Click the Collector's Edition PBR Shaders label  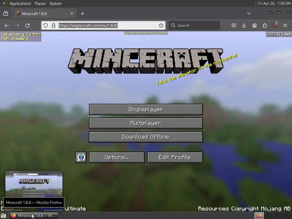pos(21,36)
